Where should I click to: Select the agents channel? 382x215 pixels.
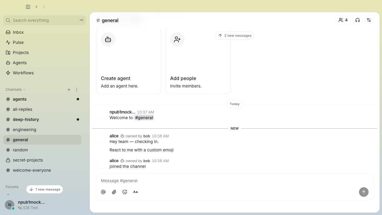(42, 99)
